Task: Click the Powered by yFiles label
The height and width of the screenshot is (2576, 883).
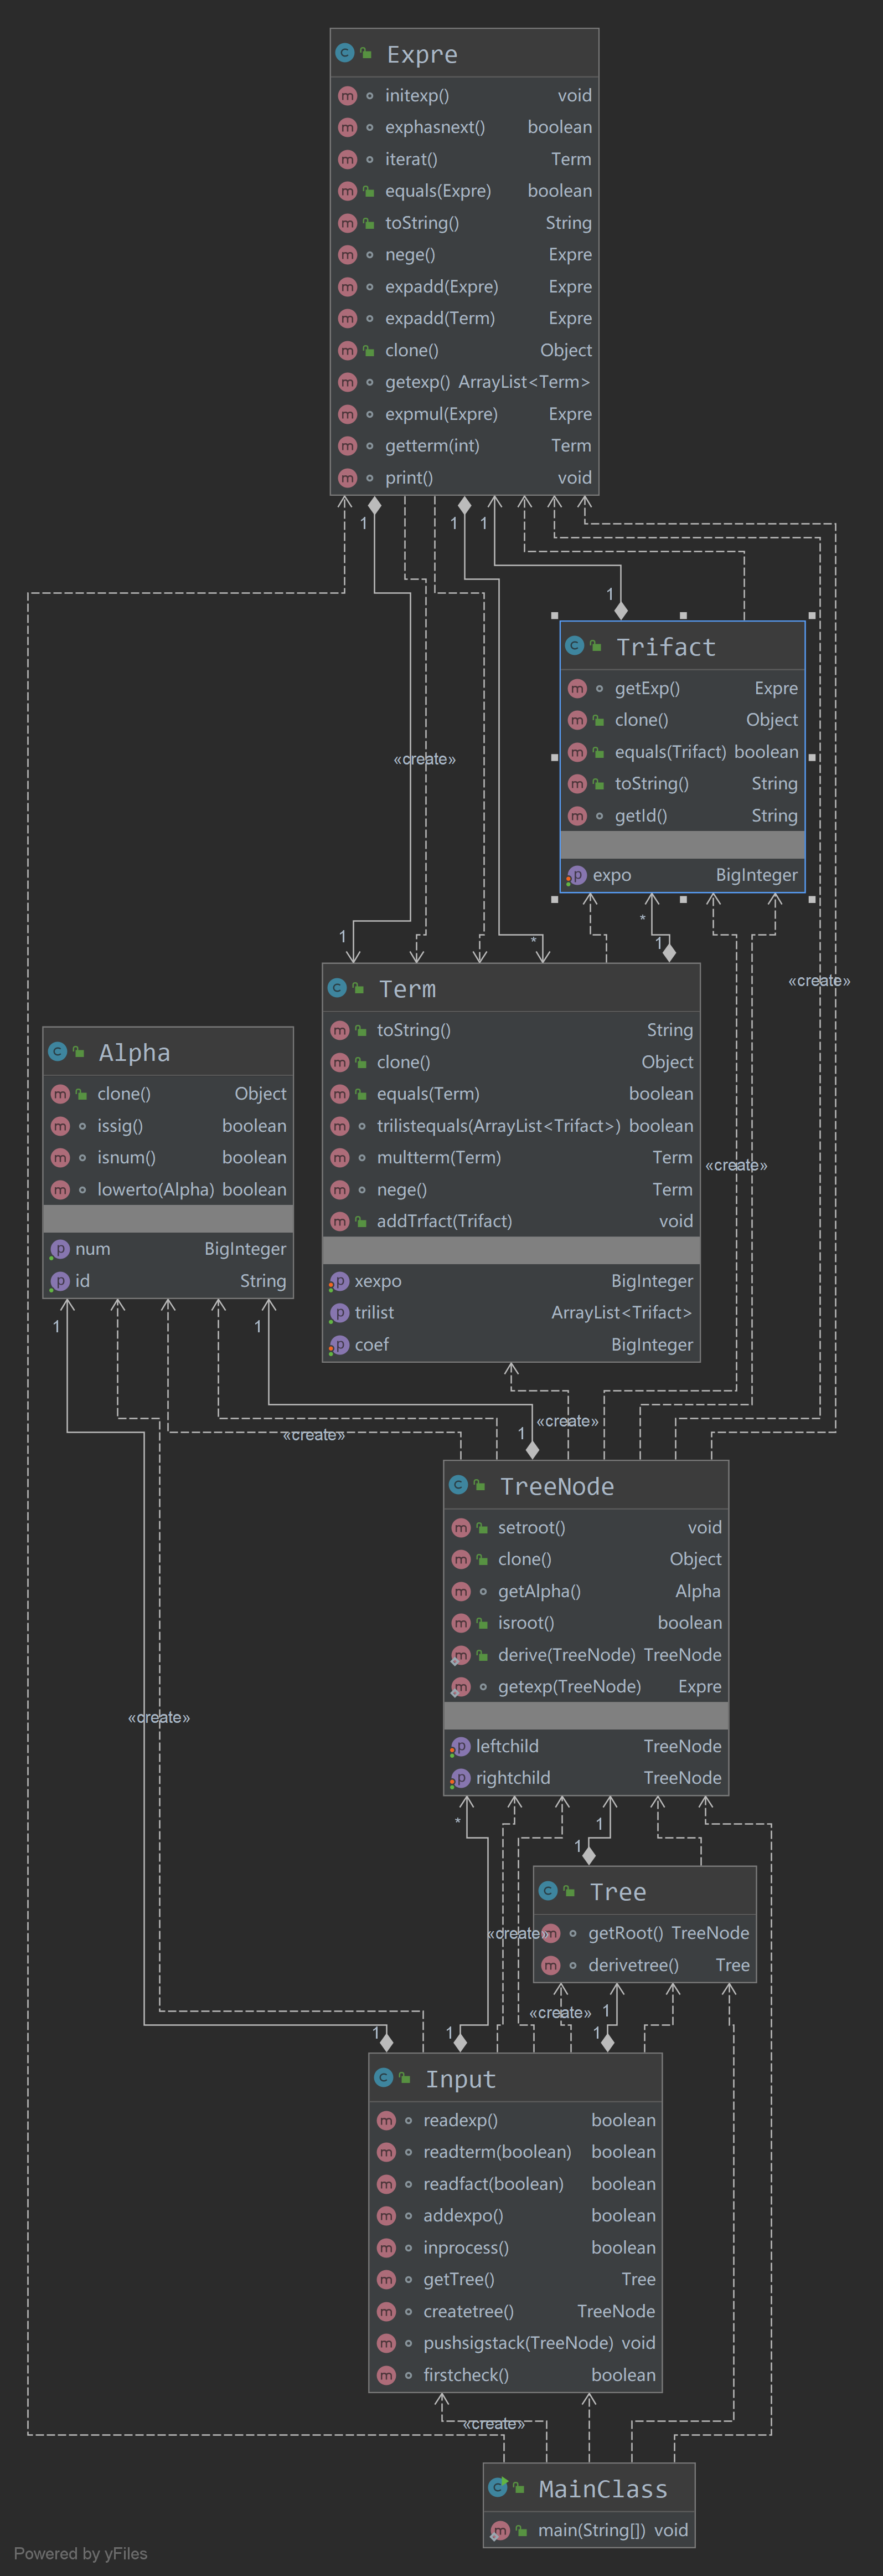Action: point(81,2553)
